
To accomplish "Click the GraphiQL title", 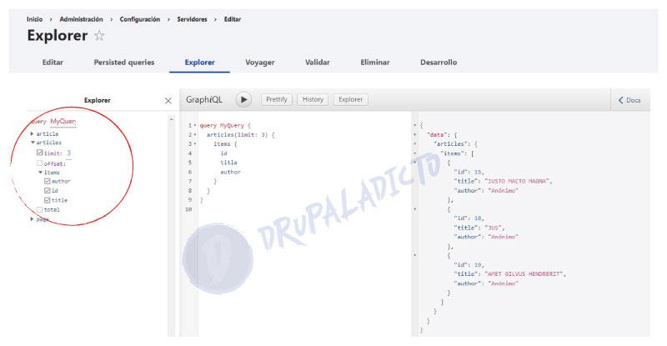I will coord(204,99).
